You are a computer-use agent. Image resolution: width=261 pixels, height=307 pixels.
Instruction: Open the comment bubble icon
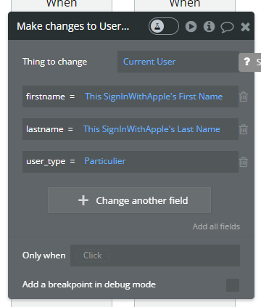227,27
